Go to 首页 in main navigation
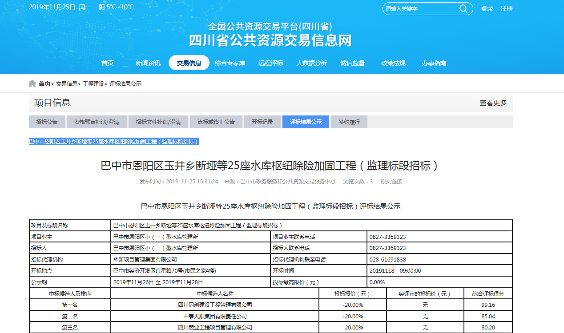 coord(108,63)
